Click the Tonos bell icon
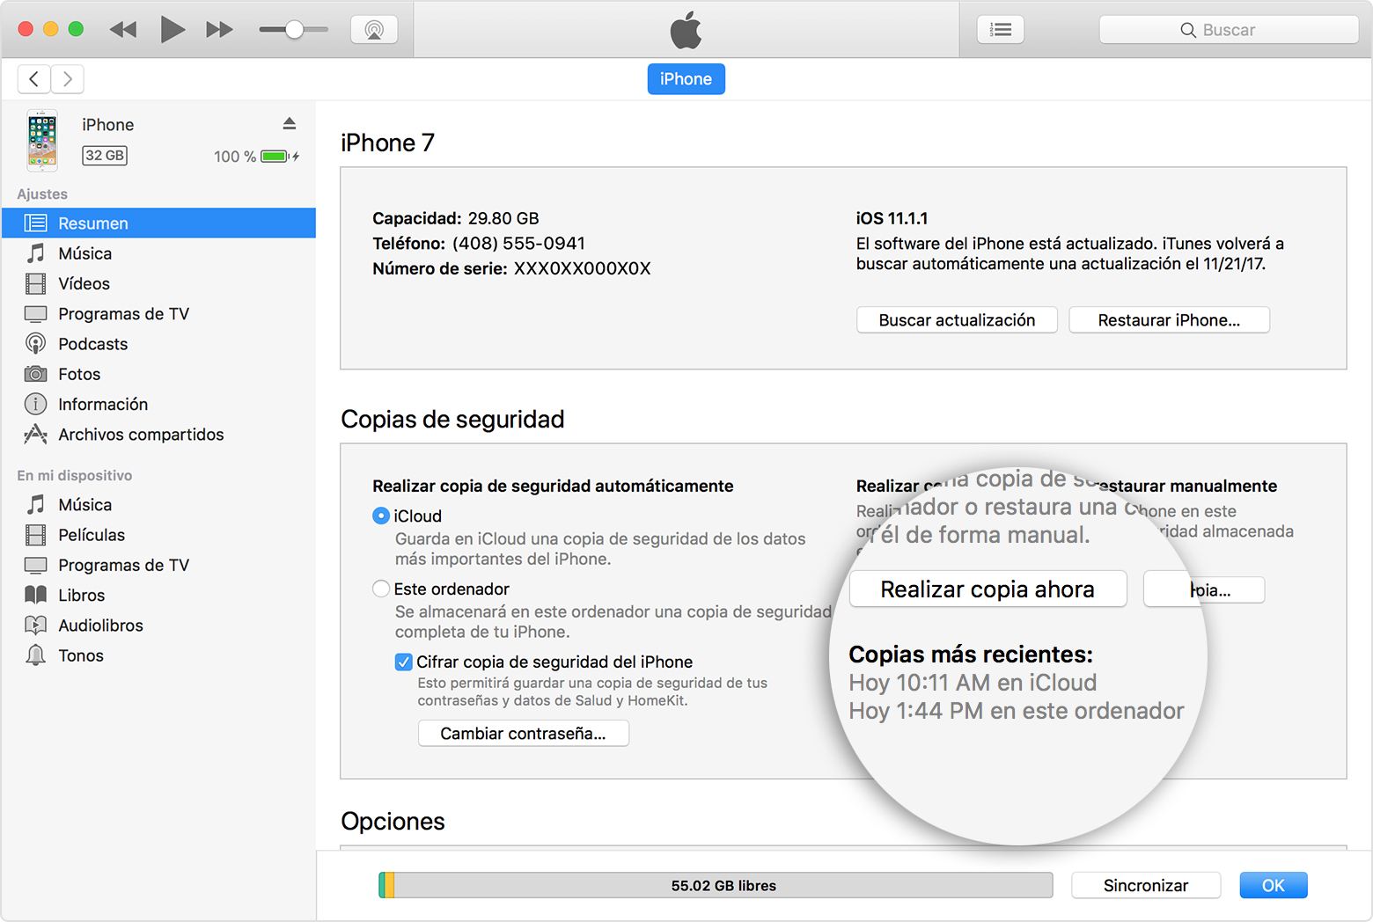 point(35,655)
